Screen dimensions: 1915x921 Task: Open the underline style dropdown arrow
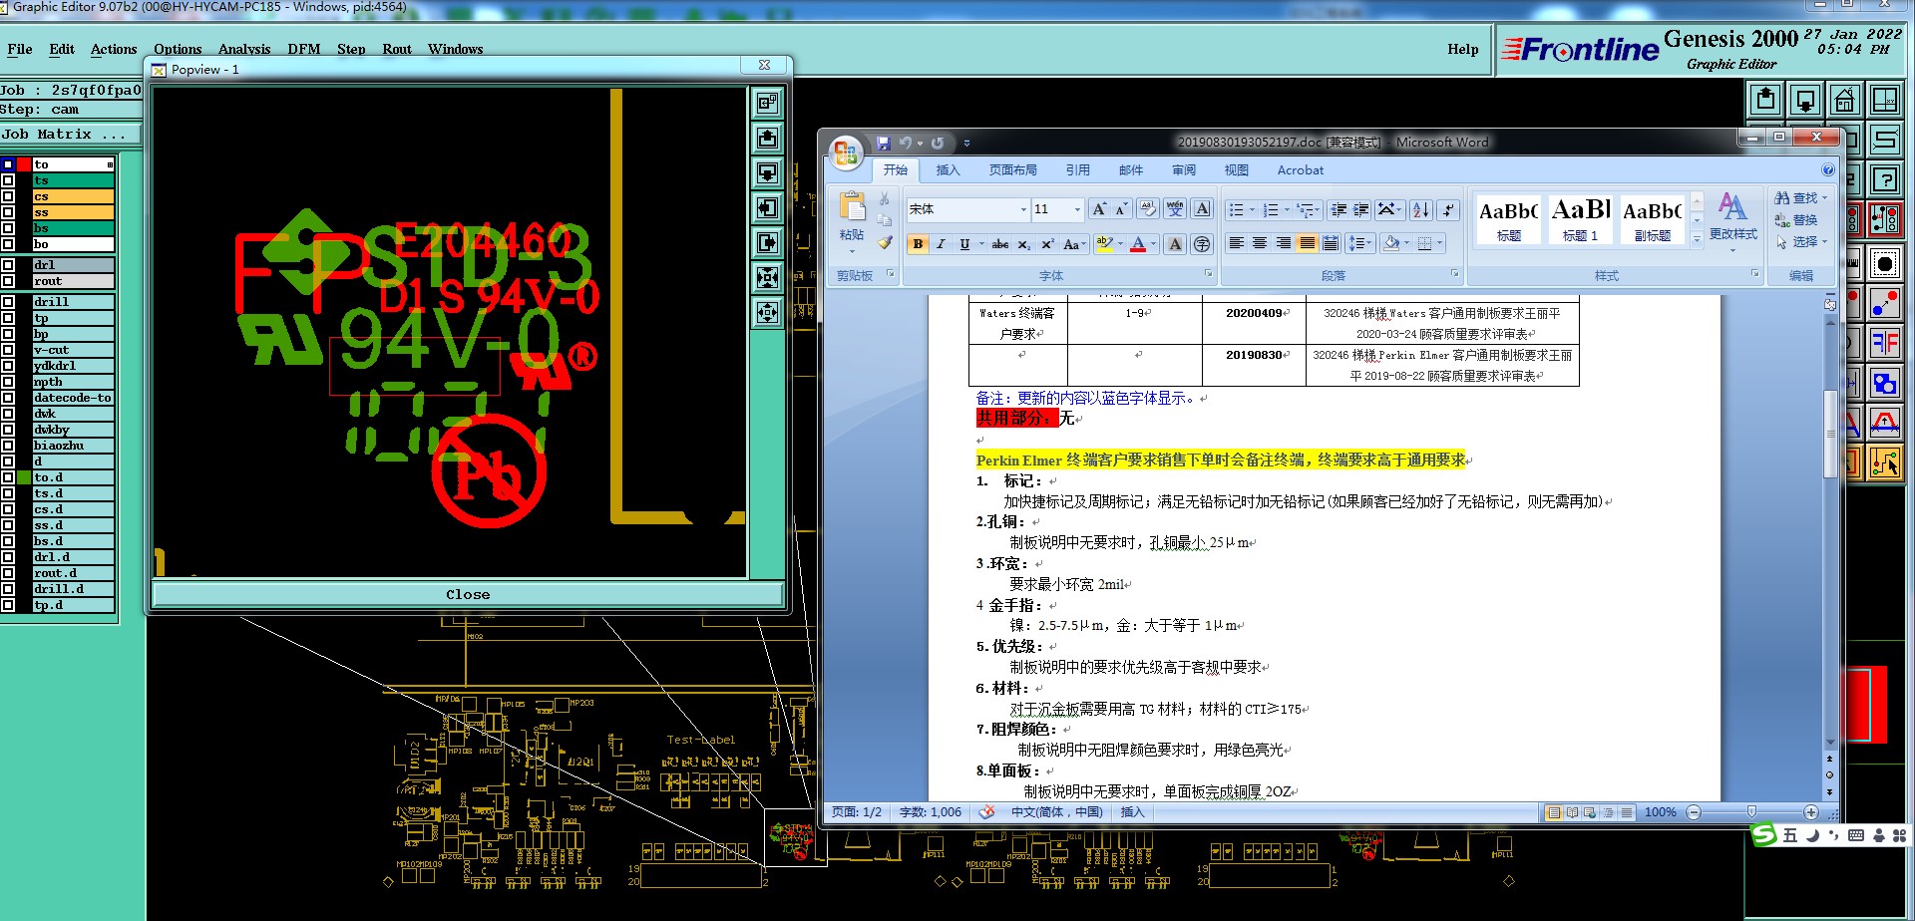981,244
